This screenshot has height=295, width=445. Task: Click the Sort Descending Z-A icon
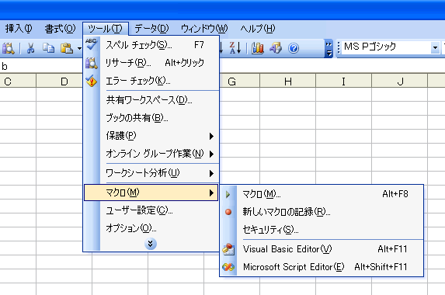click(235, 48)
